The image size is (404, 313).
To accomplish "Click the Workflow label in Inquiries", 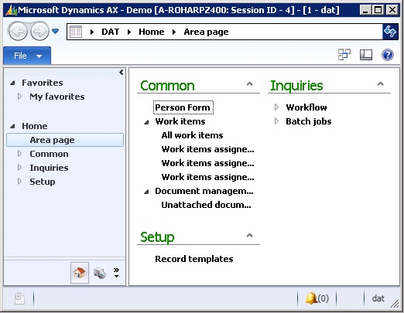I will tap(306, 107).
